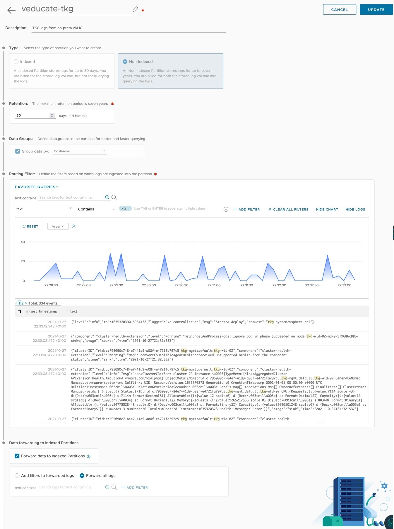Click chart axis label 22:30:00

tap(149, 285)
